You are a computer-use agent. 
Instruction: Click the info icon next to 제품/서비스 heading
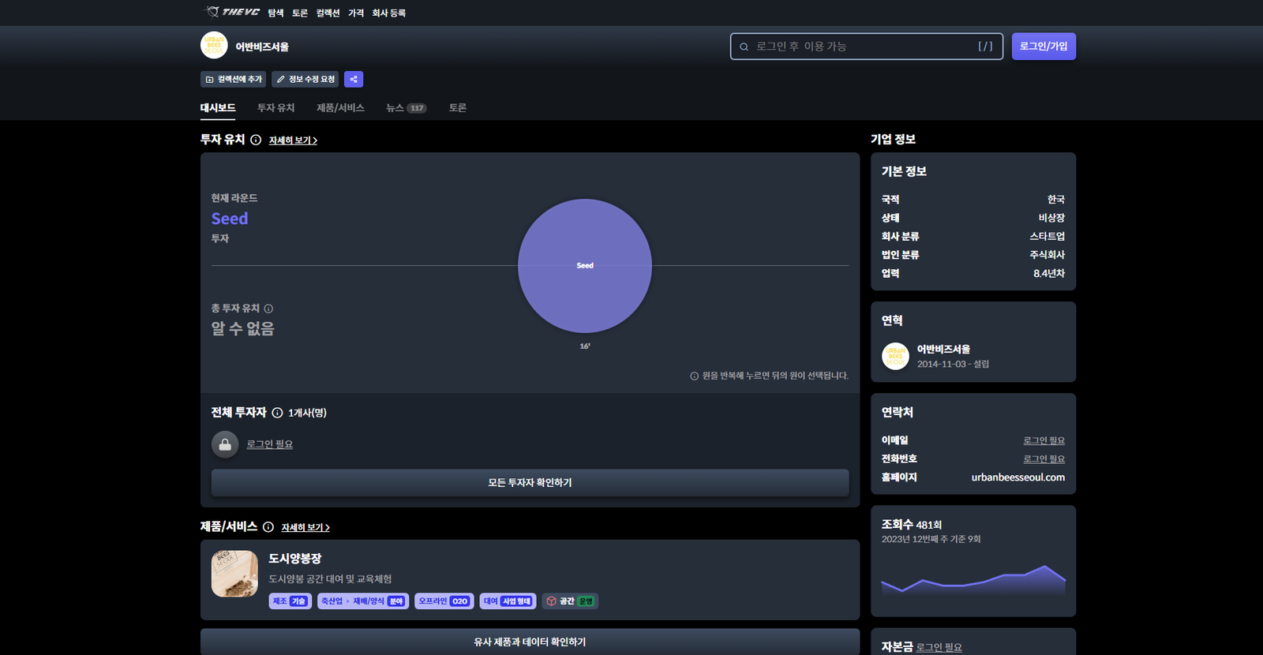coord(268,527)
